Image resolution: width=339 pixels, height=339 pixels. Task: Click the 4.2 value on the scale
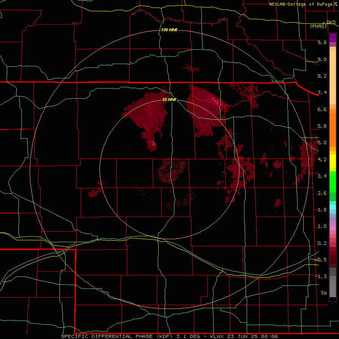322,160
